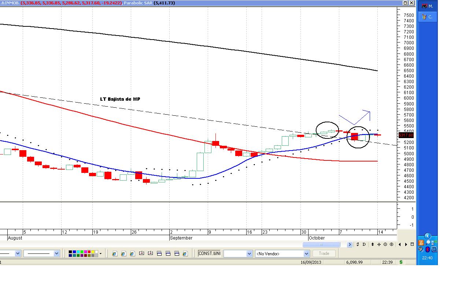Activate the four-way pan cross icon
The image size is (469, 293).
coord(379,244)
